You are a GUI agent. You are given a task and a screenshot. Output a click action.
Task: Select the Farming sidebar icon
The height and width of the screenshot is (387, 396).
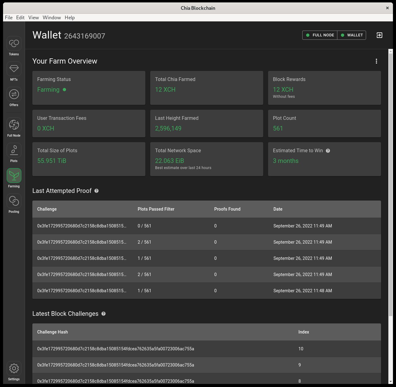(x=14, y=175)
